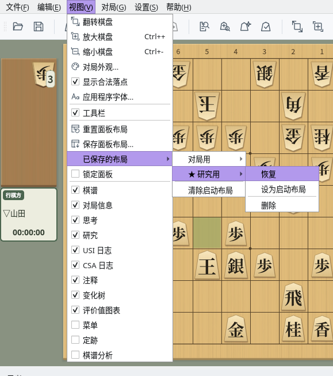
Task: Click the upright 香 lance piece
Action: (322, 329)
